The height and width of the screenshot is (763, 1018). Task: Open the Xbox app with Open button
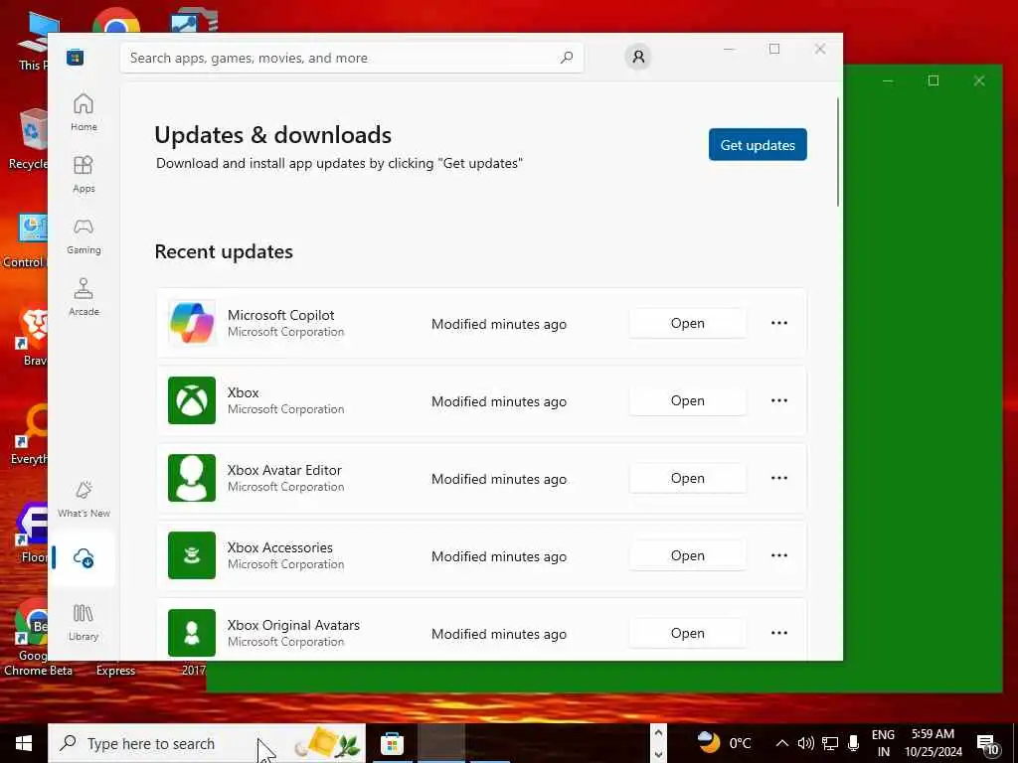688,401
